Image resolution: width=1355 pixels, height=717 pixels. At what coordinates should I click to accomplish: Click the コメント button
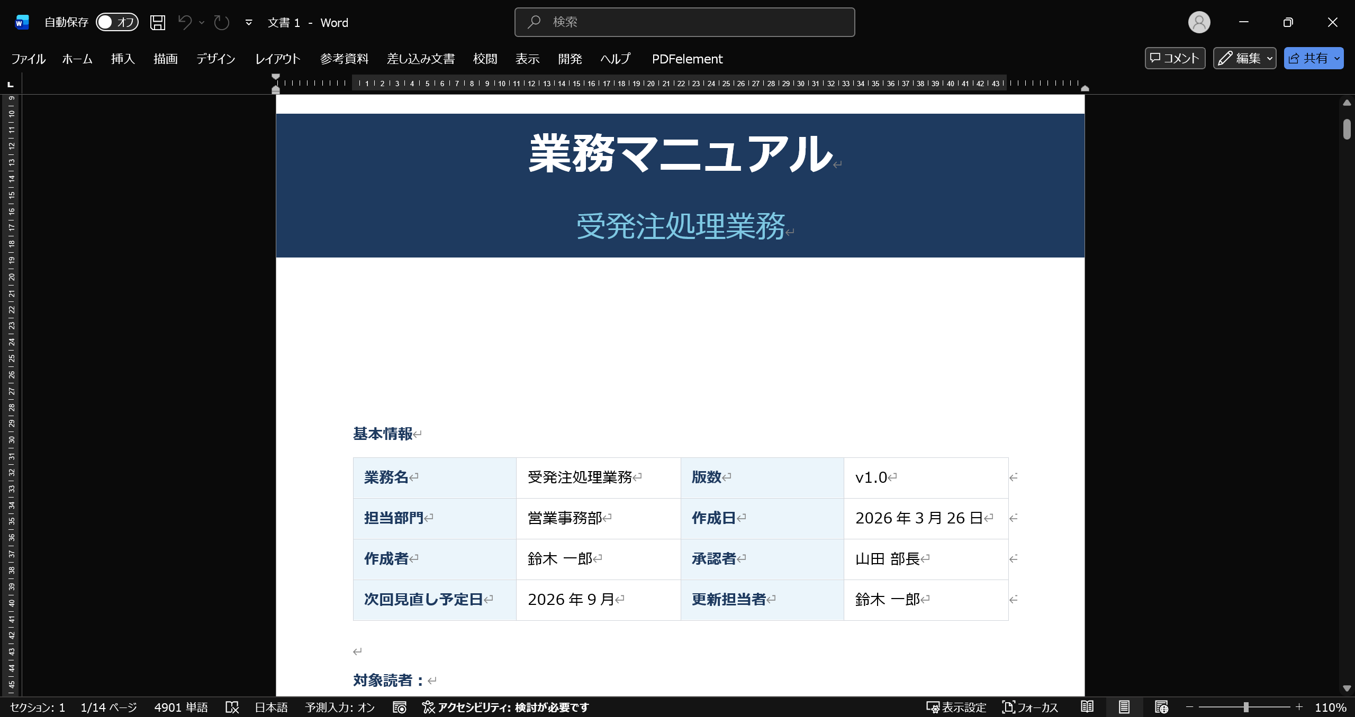pos(1175,58)
